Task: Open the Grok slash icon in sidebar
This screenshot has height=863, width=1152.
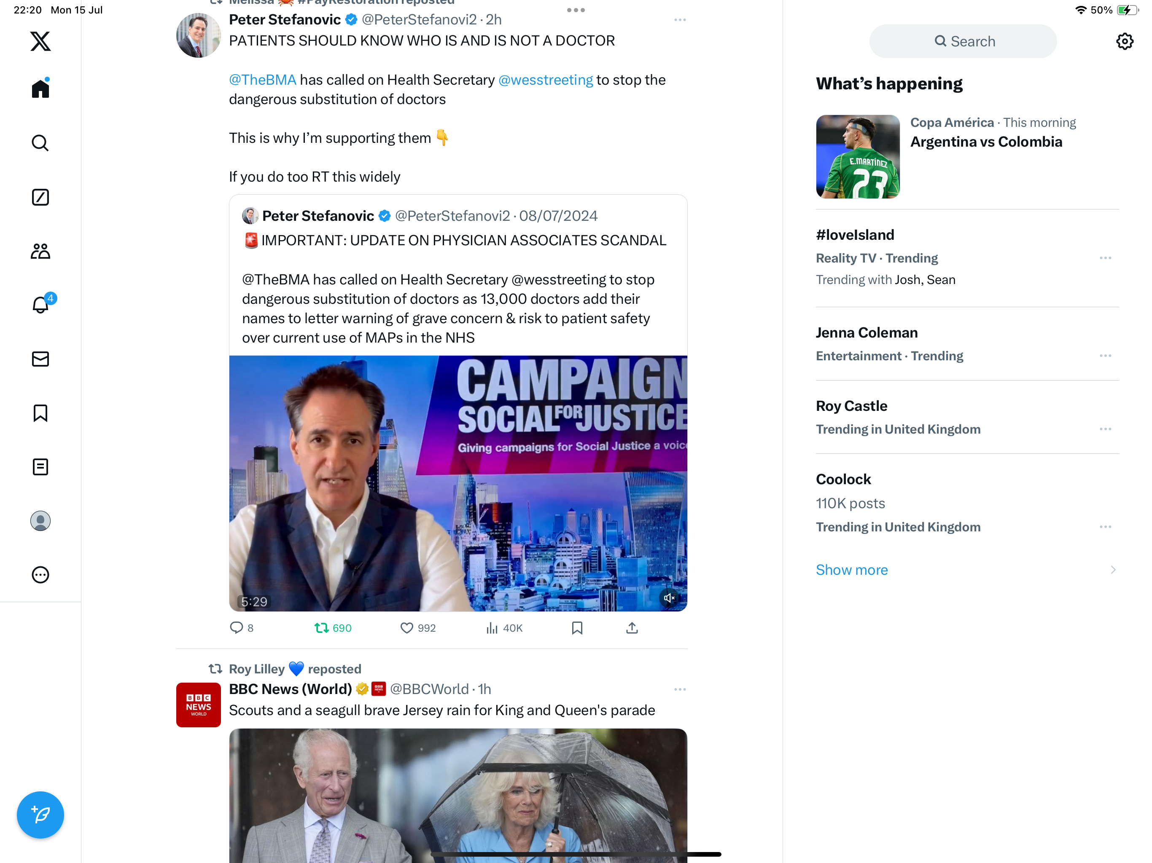Action: coord(40,197)
